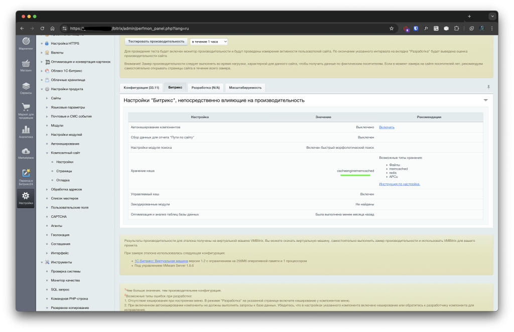Open the CAPTCHA tree item
Image resolution: width=514 pixels, height=332 pixels.
(x=59, y=216)
